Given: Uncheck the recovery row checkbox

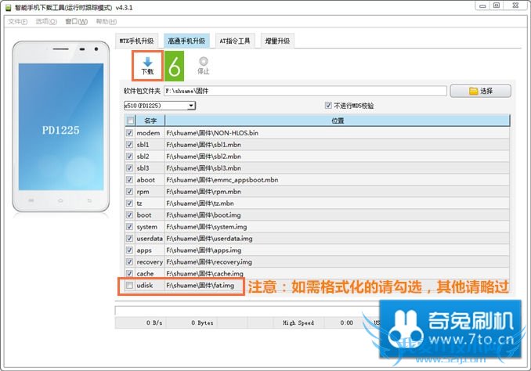Looking at the screenshot, I should pyautogui.click(x=129, y=261).
